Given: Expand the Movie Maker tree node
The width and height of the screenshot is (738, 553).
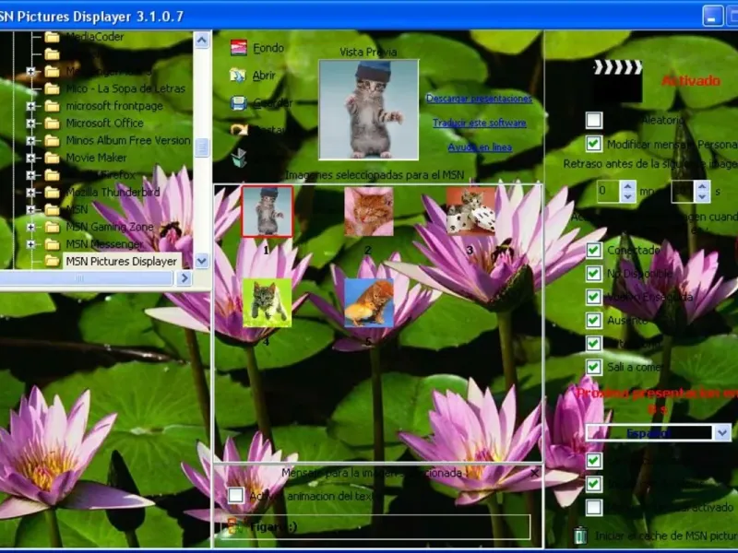Looking at the screenshot, I should click(x=31, y=158).
